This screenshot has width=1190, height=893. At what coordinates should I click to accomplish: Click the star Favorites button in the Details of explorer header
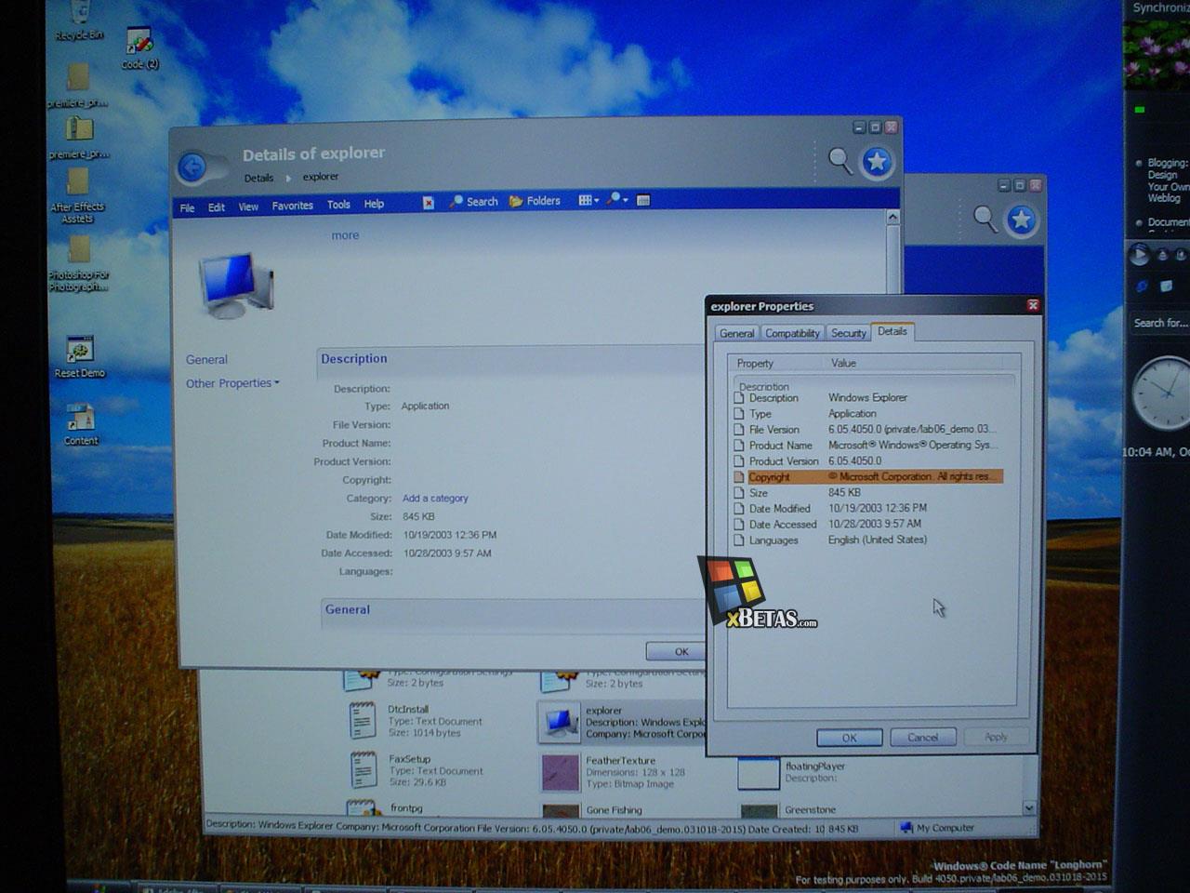pyautogui.click(x=877, y=163)
